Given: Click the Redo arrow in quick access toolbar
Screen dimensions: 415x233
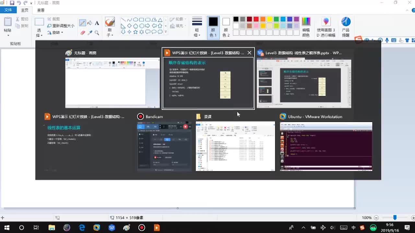Looking at the screenshot, I should click(25, 3).
